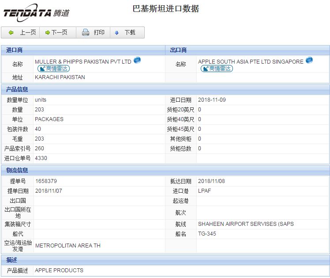Click the Tendata 腾道 logo

(x=36, y=13)
